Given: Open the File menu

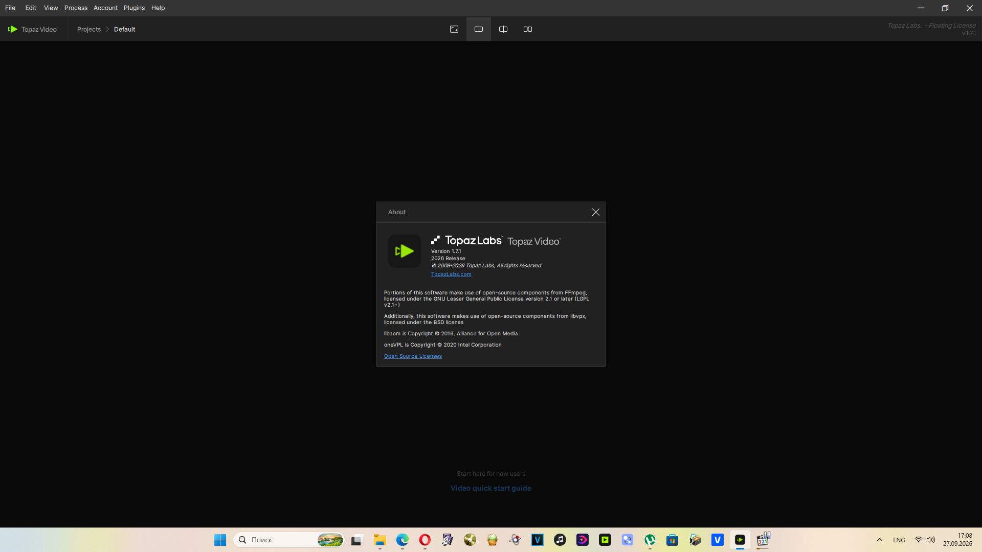Looking at the screenshot, I should pos(10,8).
